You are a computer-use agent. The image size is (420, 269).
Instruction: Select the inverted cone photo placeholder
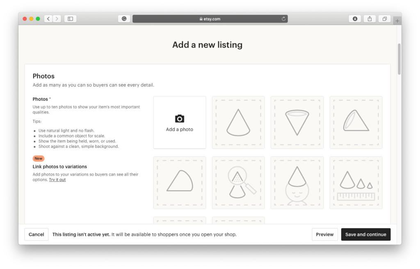(297, 122)
